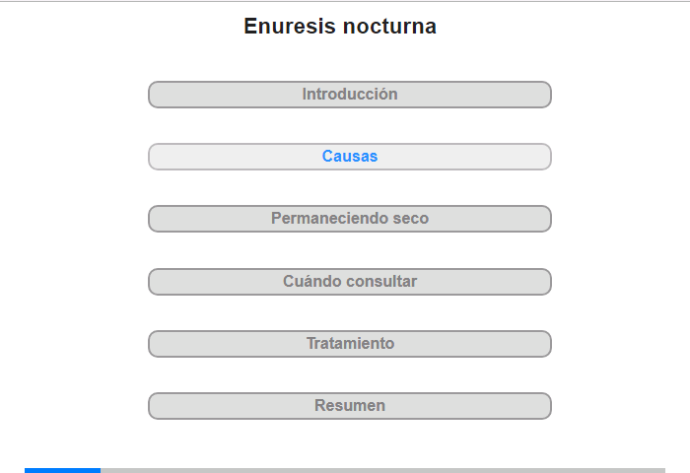The width and height of the screenshot is (690, 473).
Task: Click the gray Introducción text label
Action: [350, 95]
